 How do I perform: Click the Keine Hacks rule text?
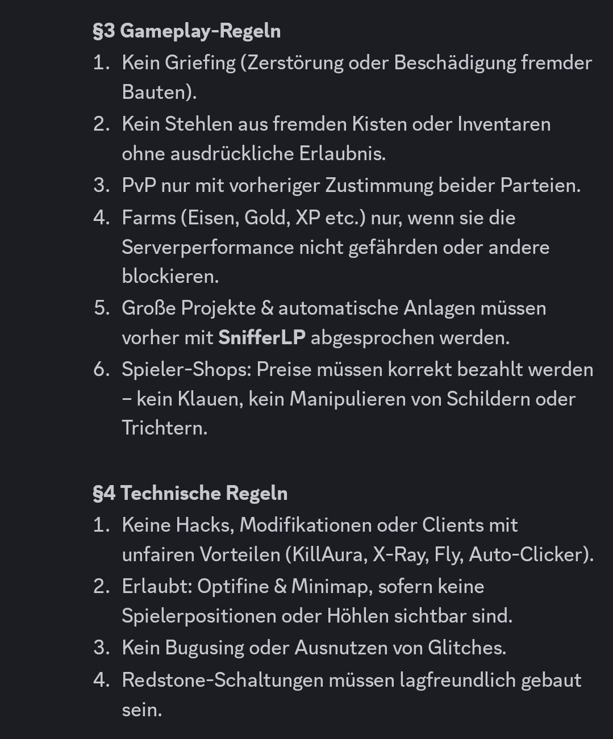click(319, 525)
